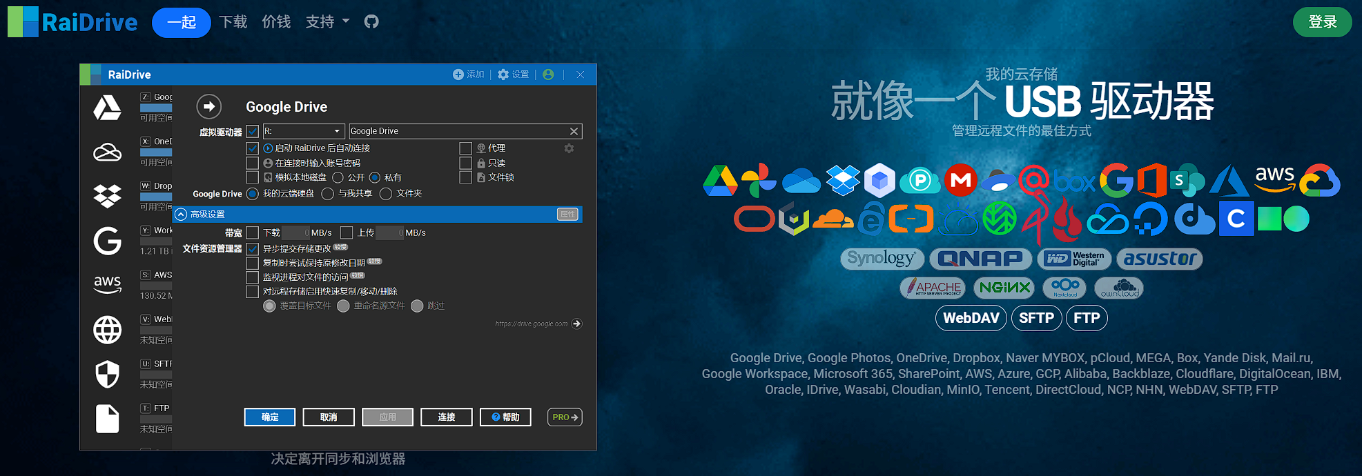Click the DigitalOcean logo
This screenshot has height=476, width=1362.
click(x=1151, y=219)
